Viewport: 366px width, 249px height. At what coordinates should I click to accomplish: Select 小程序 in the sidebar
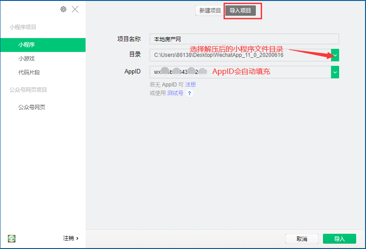pos(43,45)
